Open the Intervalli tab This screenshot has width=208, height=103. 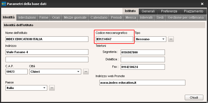[x=146, y=18]
